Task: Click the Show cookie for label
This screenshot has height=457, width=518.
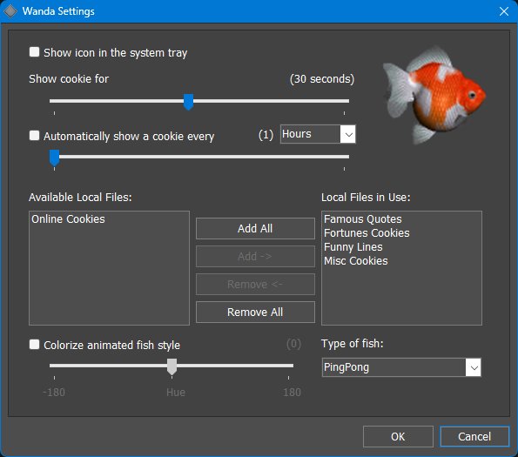Action: click(x=69, y=79)
